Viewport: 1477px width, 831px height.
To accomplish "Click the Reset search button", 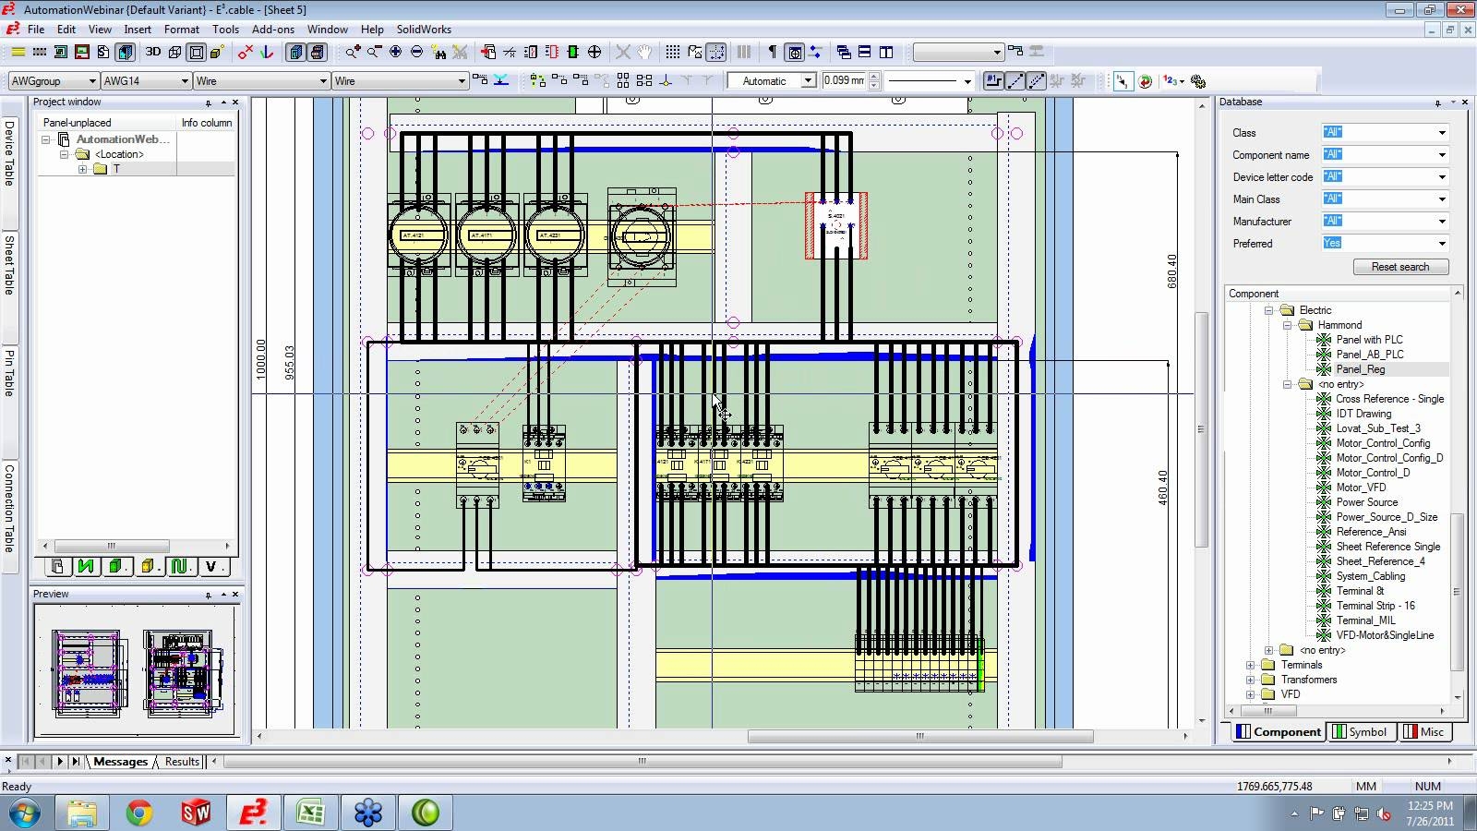I will click(x=1400, y=267).
